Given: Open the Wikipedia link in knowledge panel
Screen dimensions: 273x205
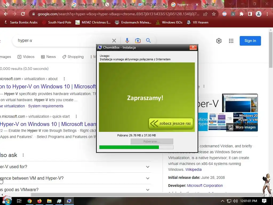Looking at the screenshot, I should click(x=194, y=169).
